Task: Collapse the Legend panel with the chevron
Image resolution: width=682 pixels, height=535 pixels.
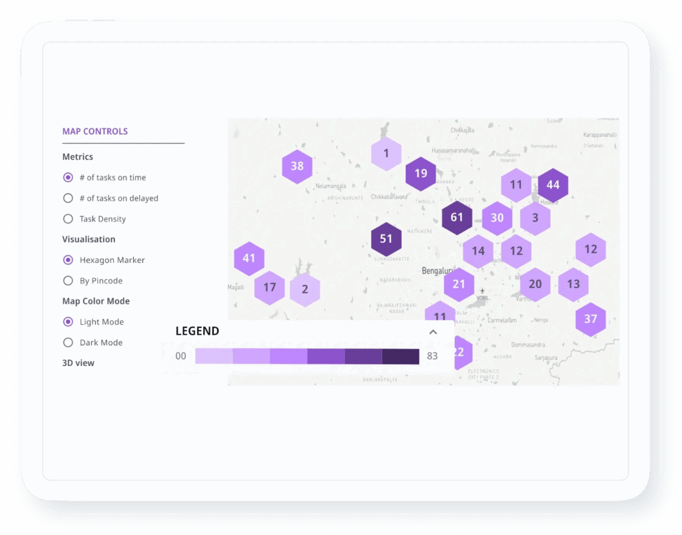Action: pyautogui.click(x=433, y=332)
